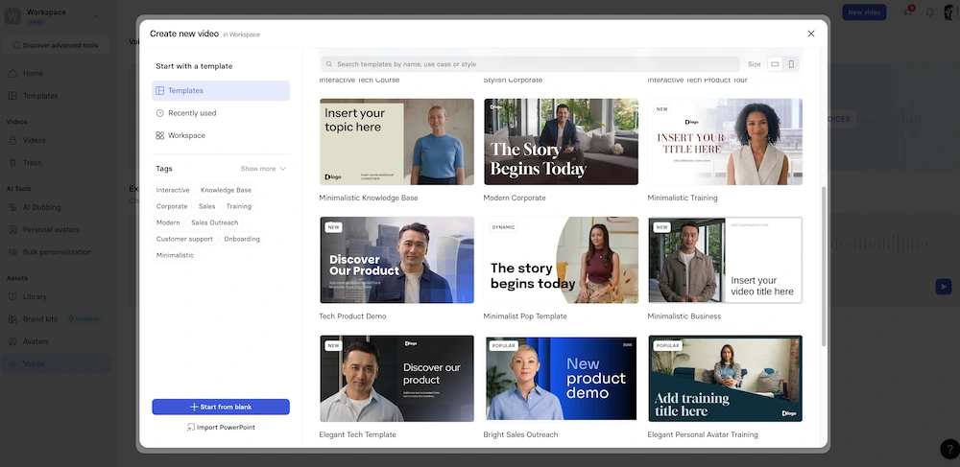960x467 pixels.
Task: Switch to portrait size toggle
Action: [x=791, y=64]
